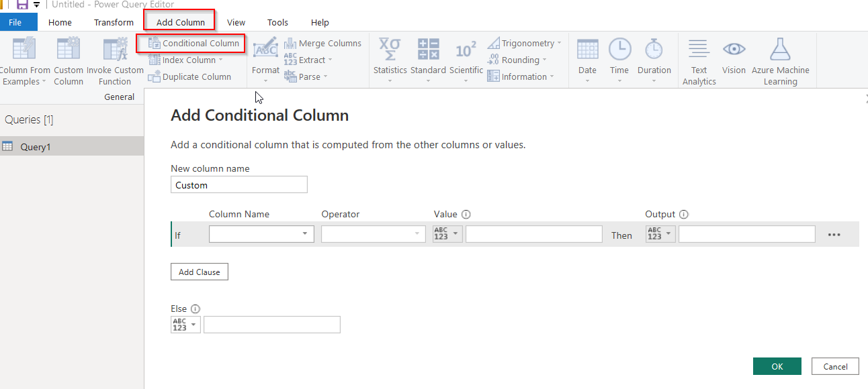
Task: Click the Add Clause button
Action: (200, 272)
